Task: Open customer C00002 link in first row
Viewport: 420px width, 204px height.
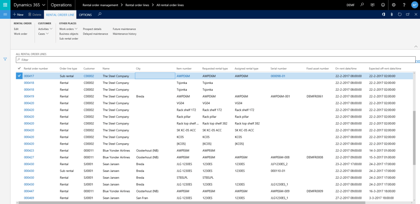Action: pos(89,76)
